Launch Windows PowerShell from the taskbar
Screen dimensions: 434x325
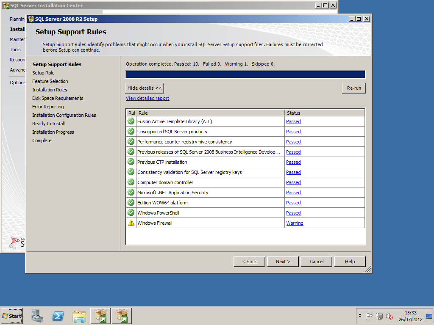point(58,316)
